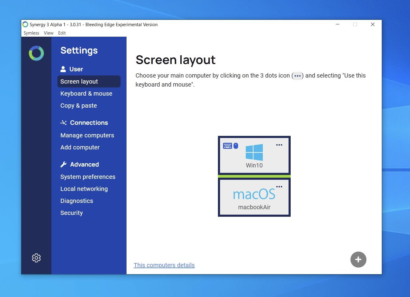Open Manage computers page
Image resolution: width=410 pixels, height=297 pixels.
[87, 135]
